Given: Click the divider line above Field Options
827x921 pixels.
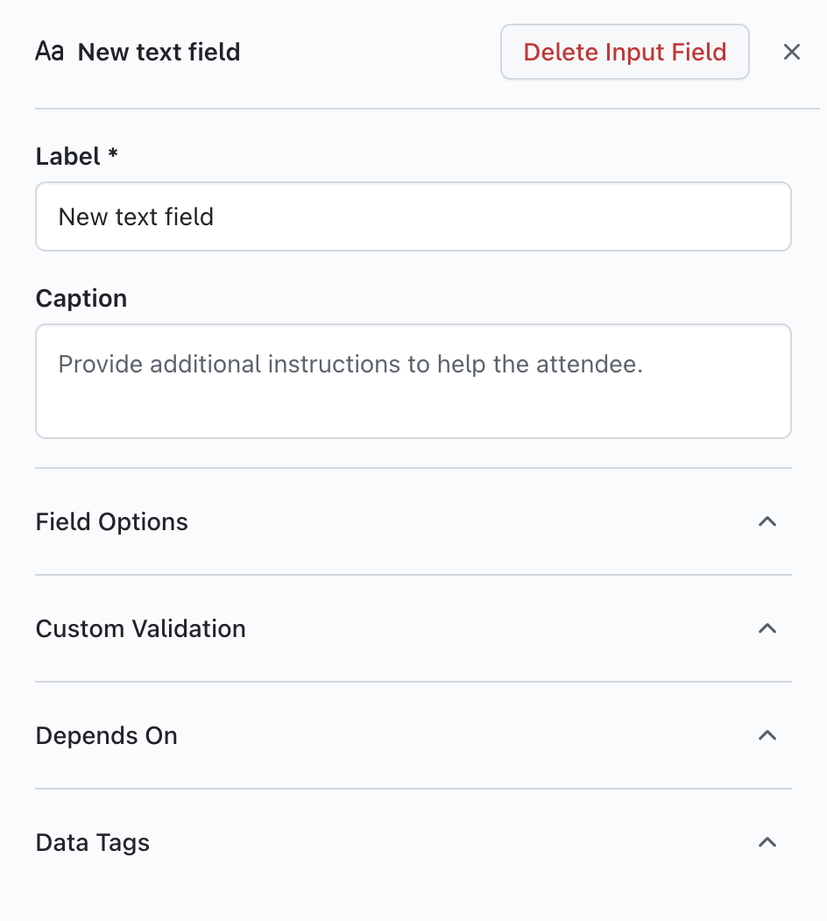Looking at the screenshot, I should click(413, 468).
